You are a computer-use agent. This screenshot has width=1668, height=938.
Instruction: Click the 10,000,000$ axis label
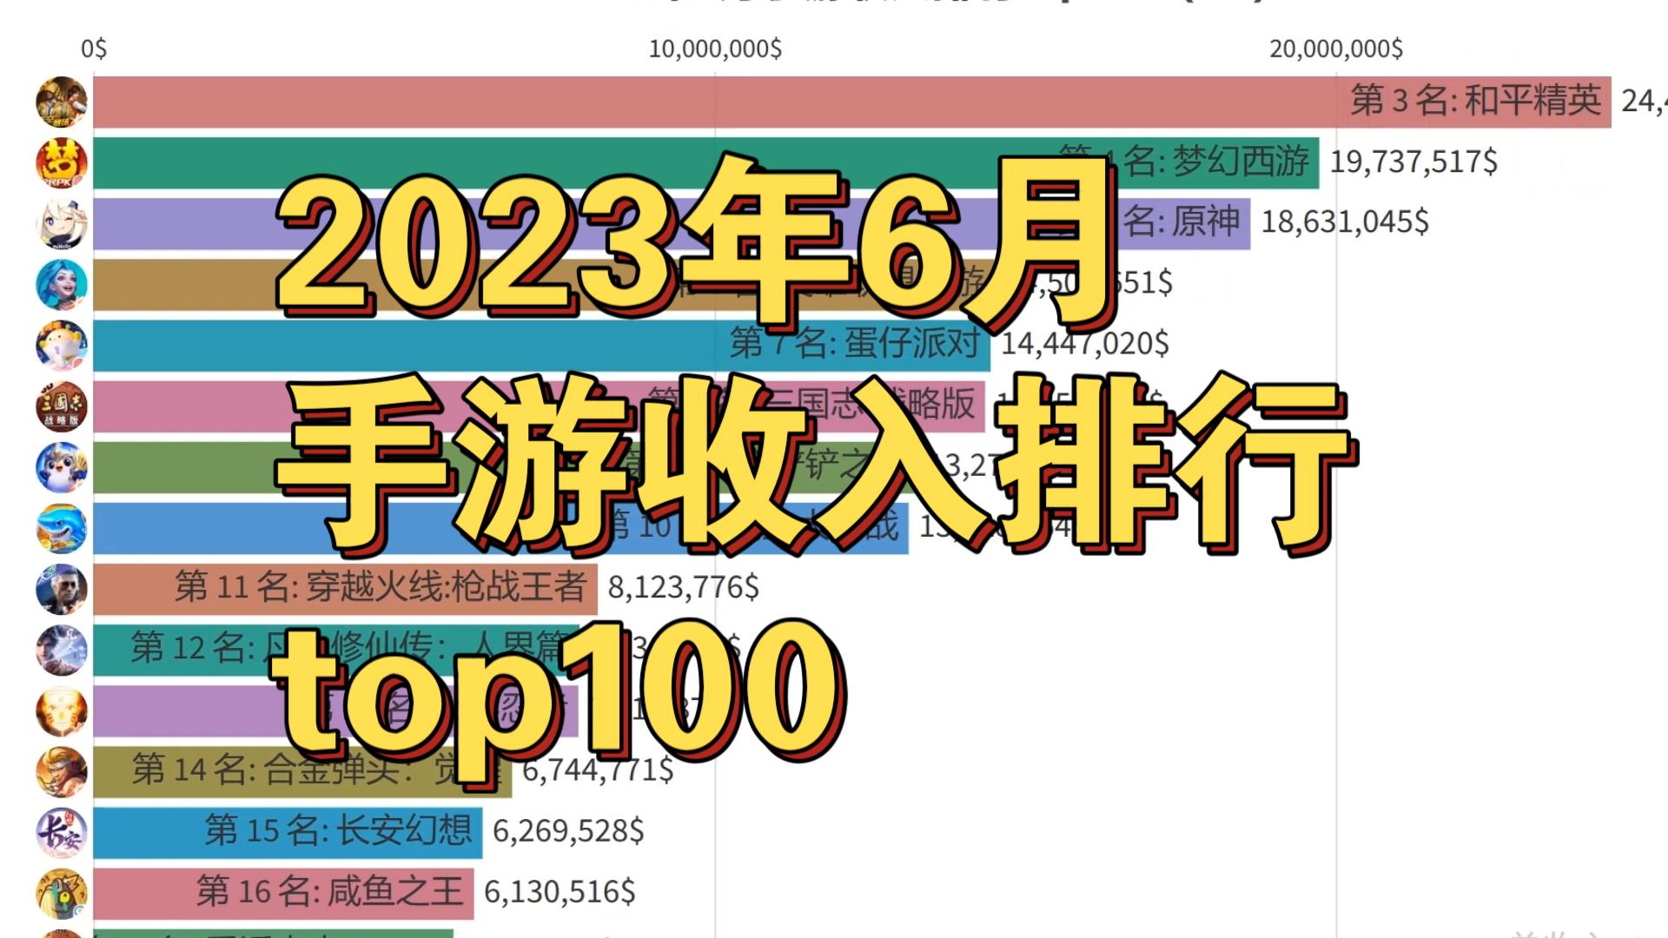715,49
